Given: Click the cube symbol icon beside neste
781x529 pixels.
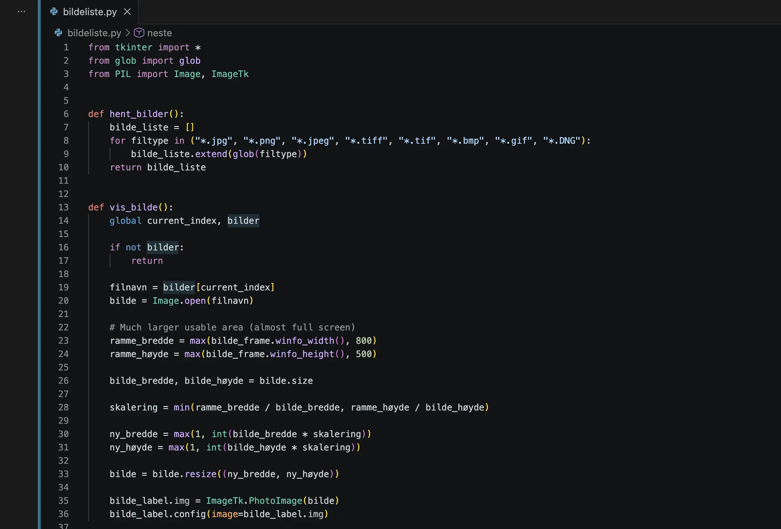Looking at the screenshot, I should coord(139,33).
